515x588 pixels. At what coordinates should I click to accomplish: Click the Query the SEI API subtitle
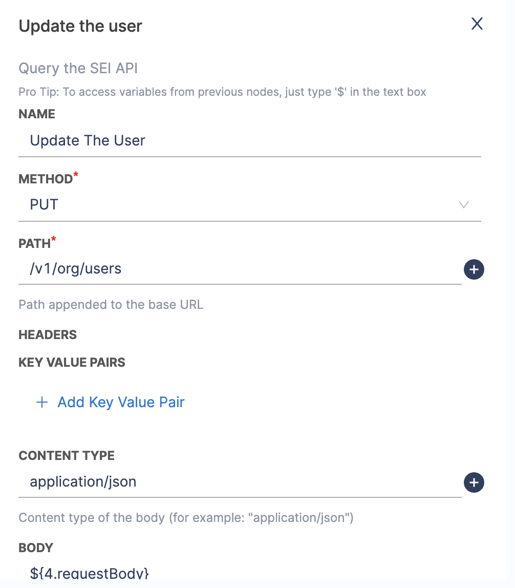[78, 69]
